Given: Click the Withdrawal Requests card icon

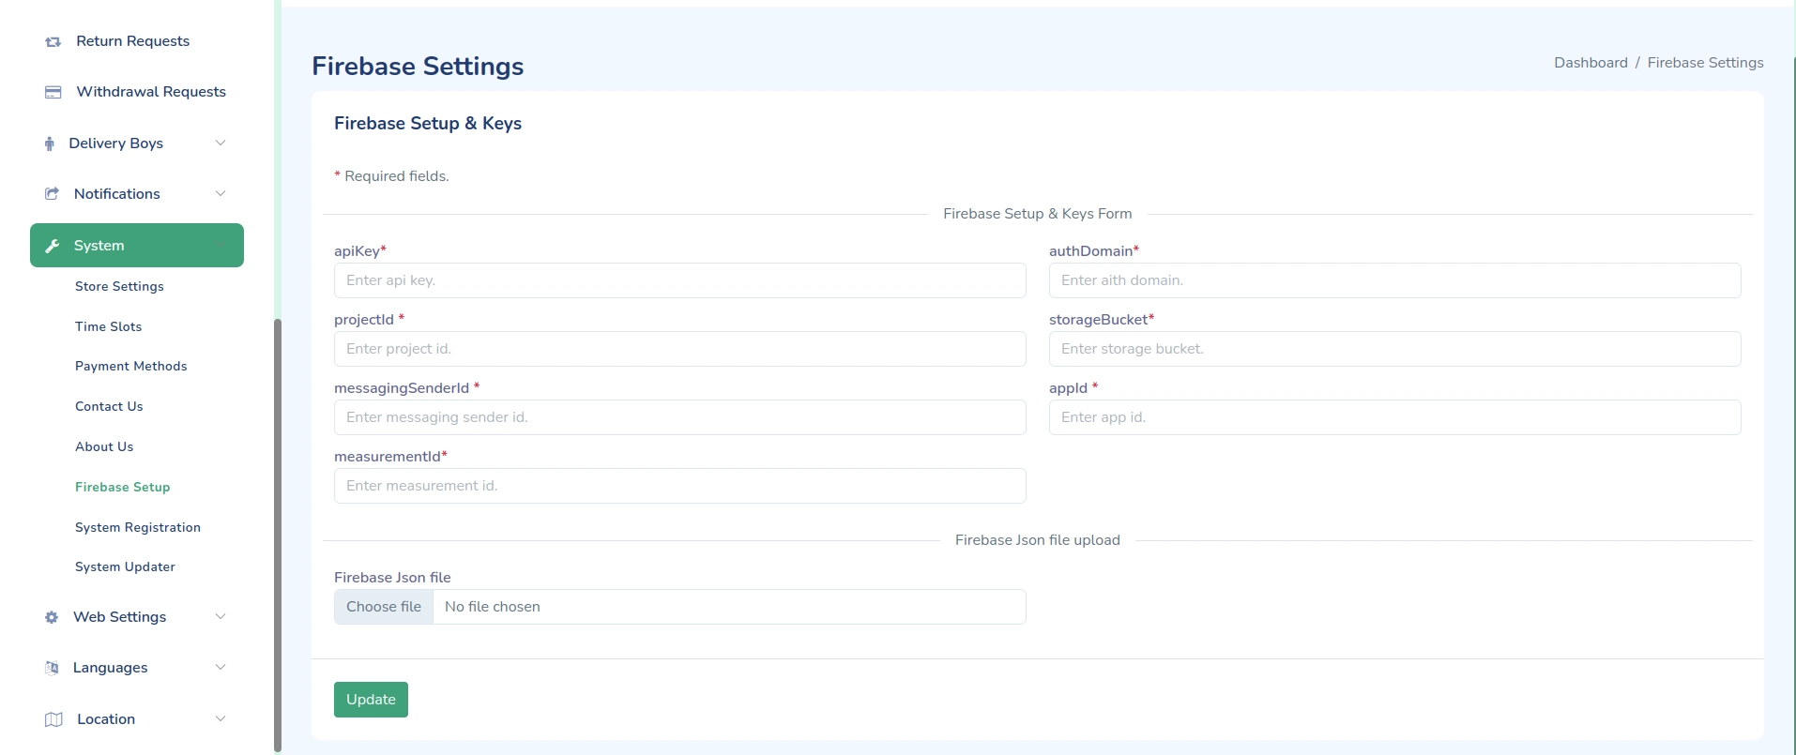Looking at the screenshot, I should pyautogui.click(x=53, y=92).
